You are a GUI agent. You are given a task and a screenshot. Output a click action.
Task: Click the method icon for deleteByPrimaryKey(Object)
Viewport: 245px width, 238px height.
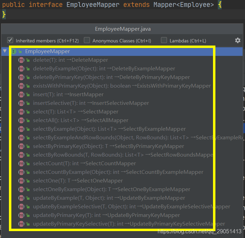pos(21,77)
